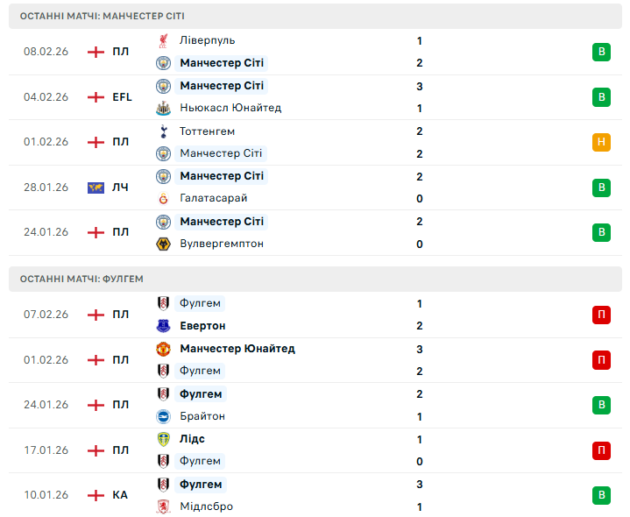
Task: Open the Ньюкасл Юнайтед team link
Action: (230, 109)
